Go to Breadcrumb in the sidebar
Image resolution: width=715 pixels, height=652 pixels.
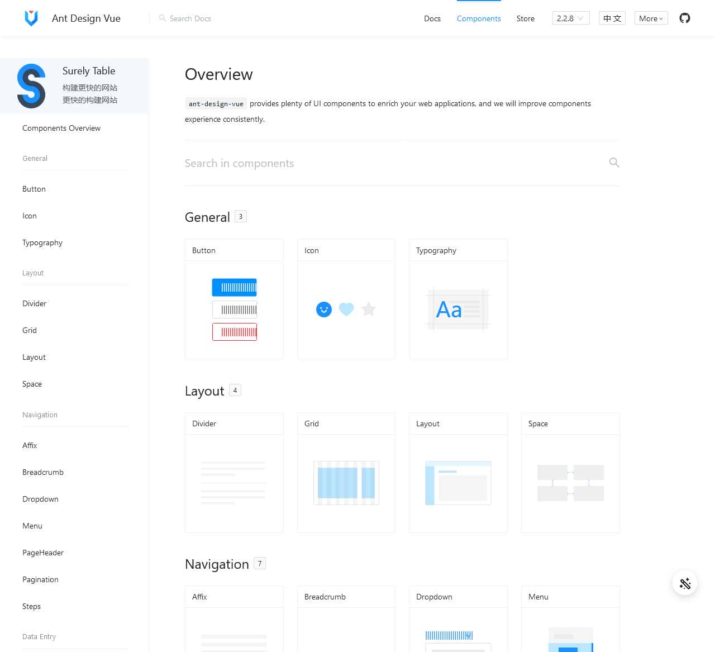(43, 472)
